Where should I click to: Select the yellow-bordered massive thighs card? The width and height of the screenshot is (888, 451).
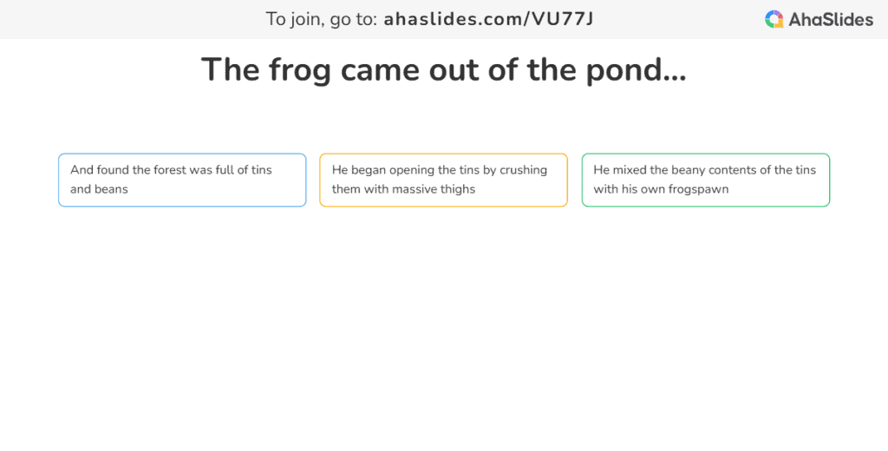pos(443,180)
